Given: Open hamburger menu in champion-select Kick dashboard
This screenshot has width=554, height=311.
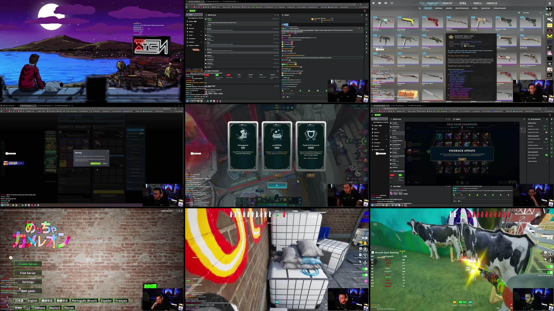Looking at the screenshot, I should coord(373,115).
